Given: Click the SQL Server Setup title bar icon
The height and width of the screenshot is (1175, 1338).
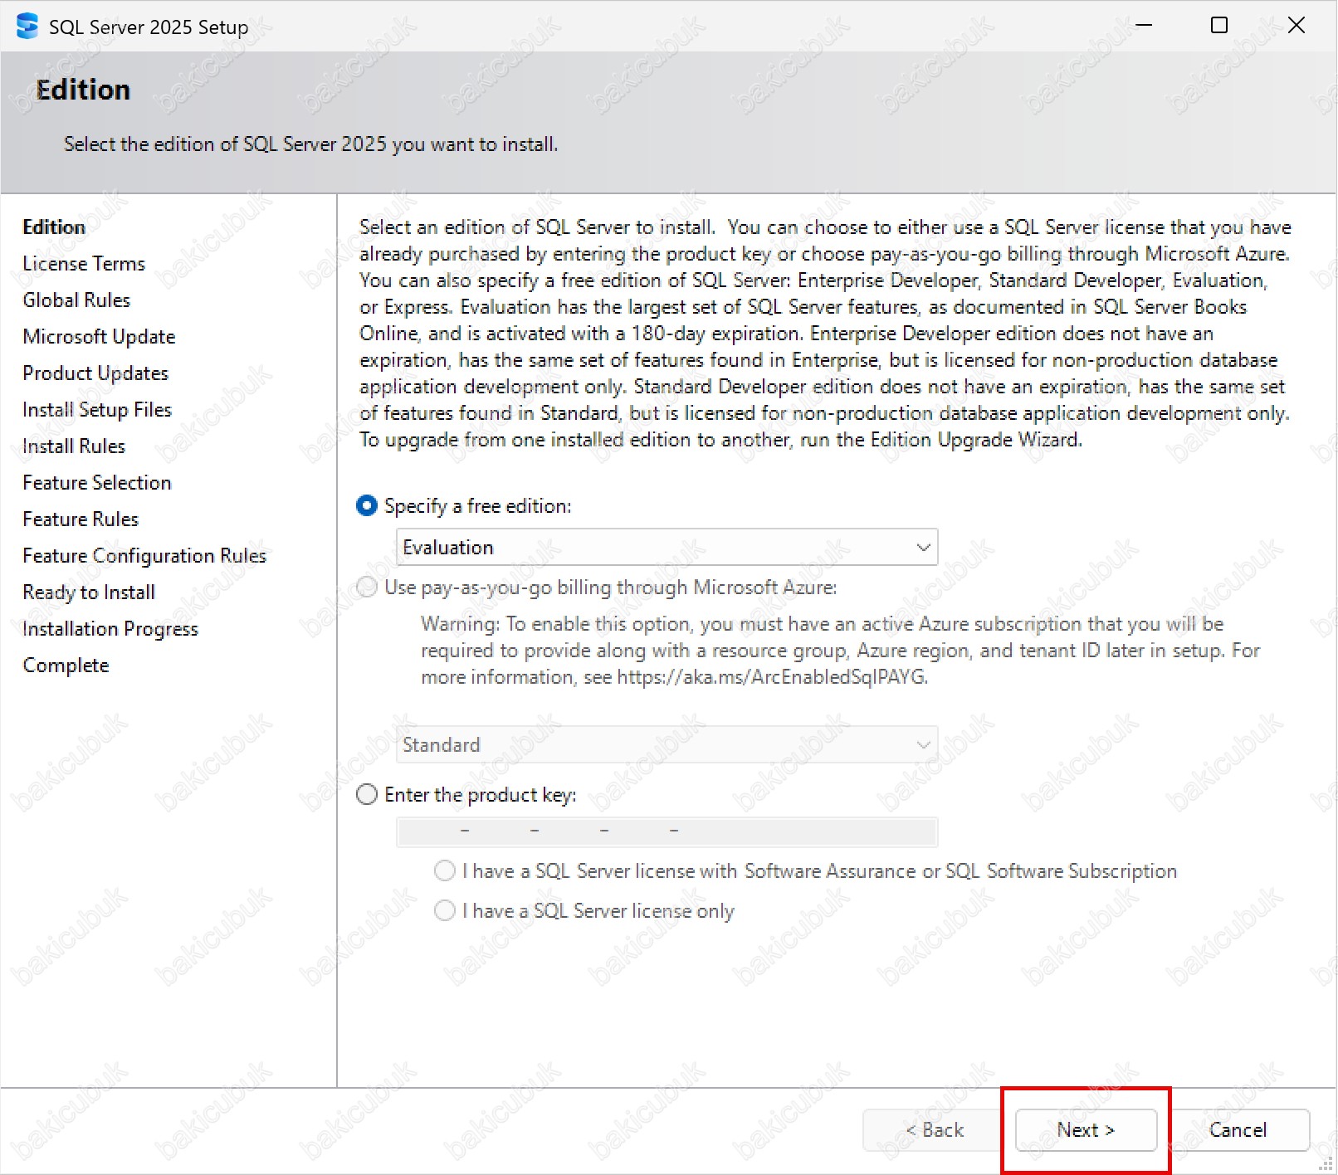Looking at the screenshot, I should 27,27.
